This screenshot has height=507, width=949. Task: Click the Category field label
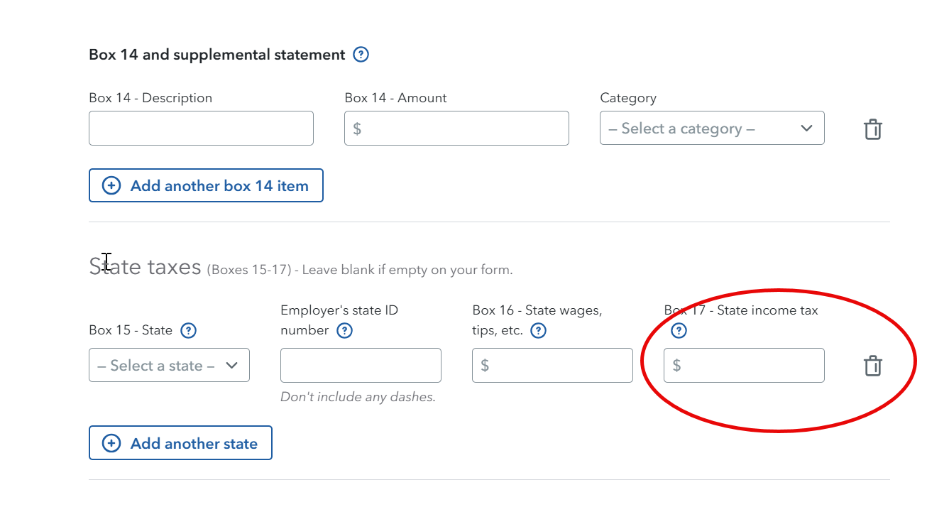pyautogui.click(x=627, y=98)
